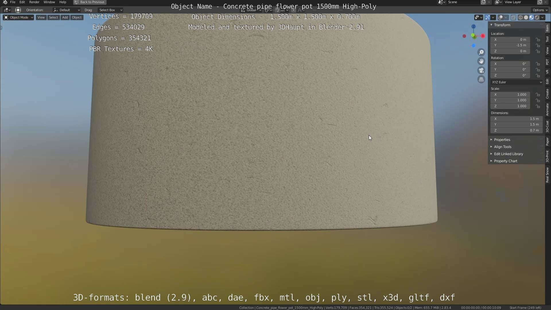Select wireframe viewport shading icon

(x=520, y=18)
